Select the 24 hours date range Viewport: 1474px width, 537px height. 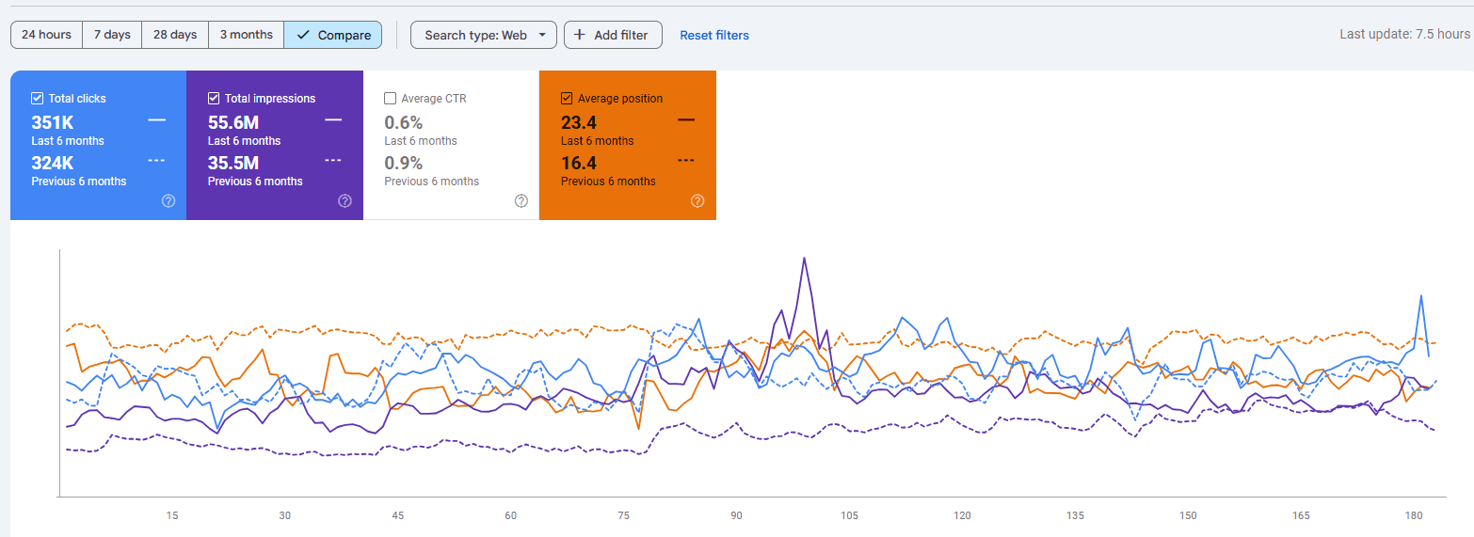[46, 35]
